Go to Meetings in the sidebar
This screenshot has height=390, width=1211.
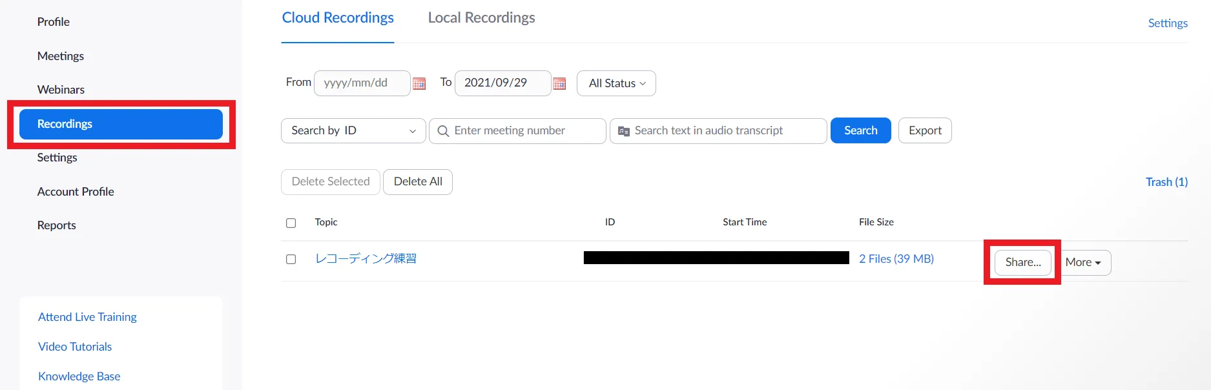61,56
